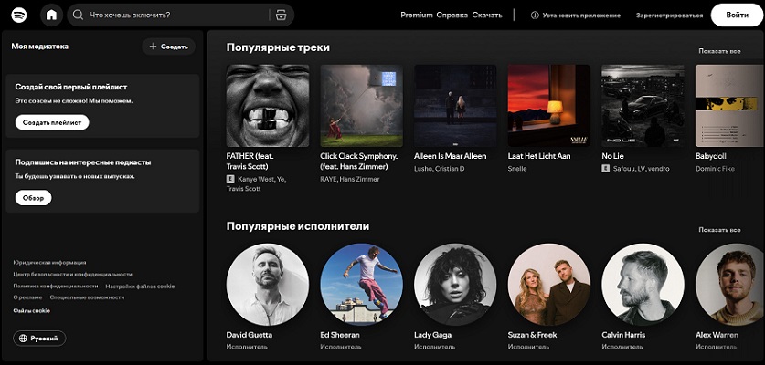Click the Зарегистрироваться button

click(669, 16)
